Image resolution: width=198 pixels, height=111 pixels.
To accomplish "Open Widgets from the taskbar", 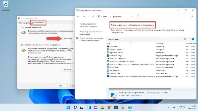I will point(89,107).
